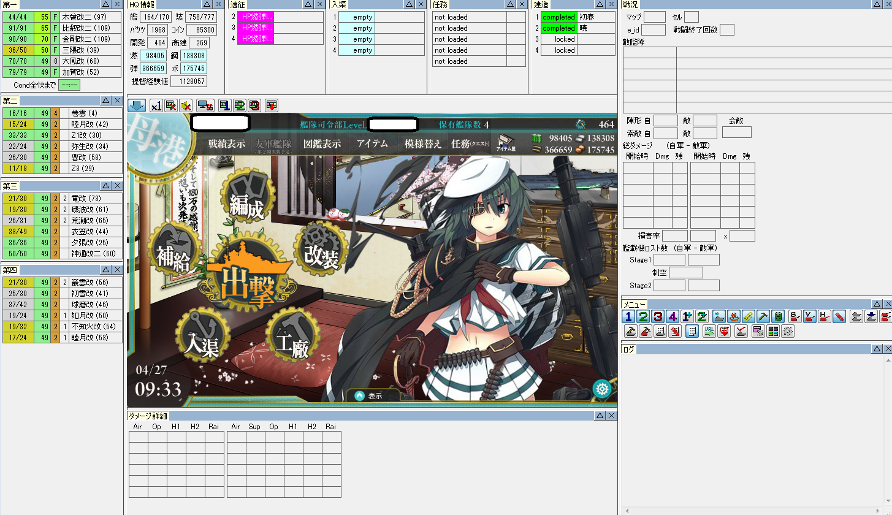892x515 pixels.
Task: Toggle the blue down arrow toolbar button
Action: click(x=137, y=105)
